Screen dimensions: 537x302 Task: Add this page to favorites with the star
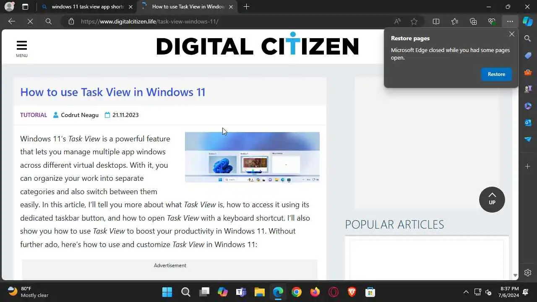(414, 21)
